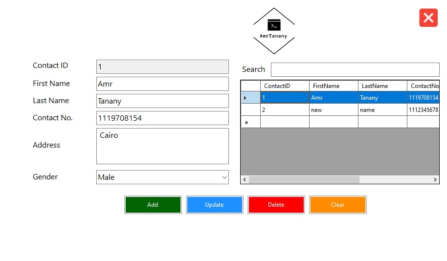Sort by the LastName column header

click(382, 86)
